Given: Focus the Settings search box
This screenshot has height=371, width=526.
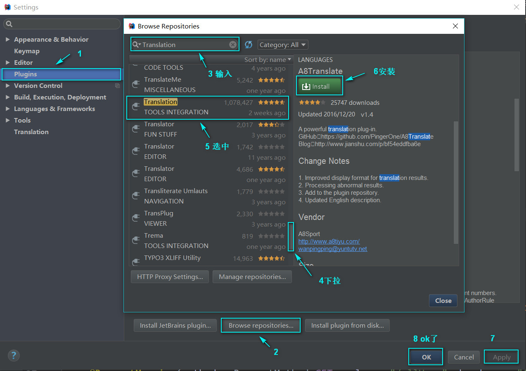Looking at the screenshot, I should [x=62, y=24].
